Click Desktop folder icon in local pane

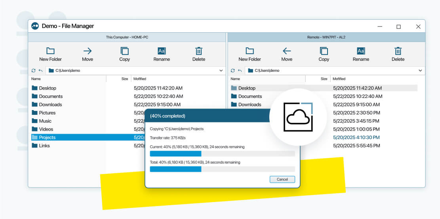click(34, 88)
